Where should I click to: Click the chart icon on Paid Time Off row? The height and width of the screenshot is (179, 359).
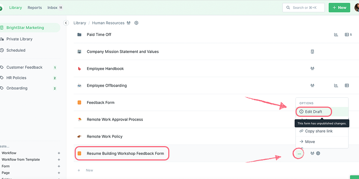pos(336,35)
